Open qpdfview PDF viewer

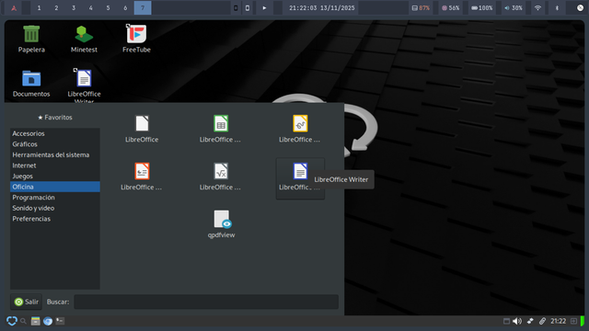click(221, 224)
